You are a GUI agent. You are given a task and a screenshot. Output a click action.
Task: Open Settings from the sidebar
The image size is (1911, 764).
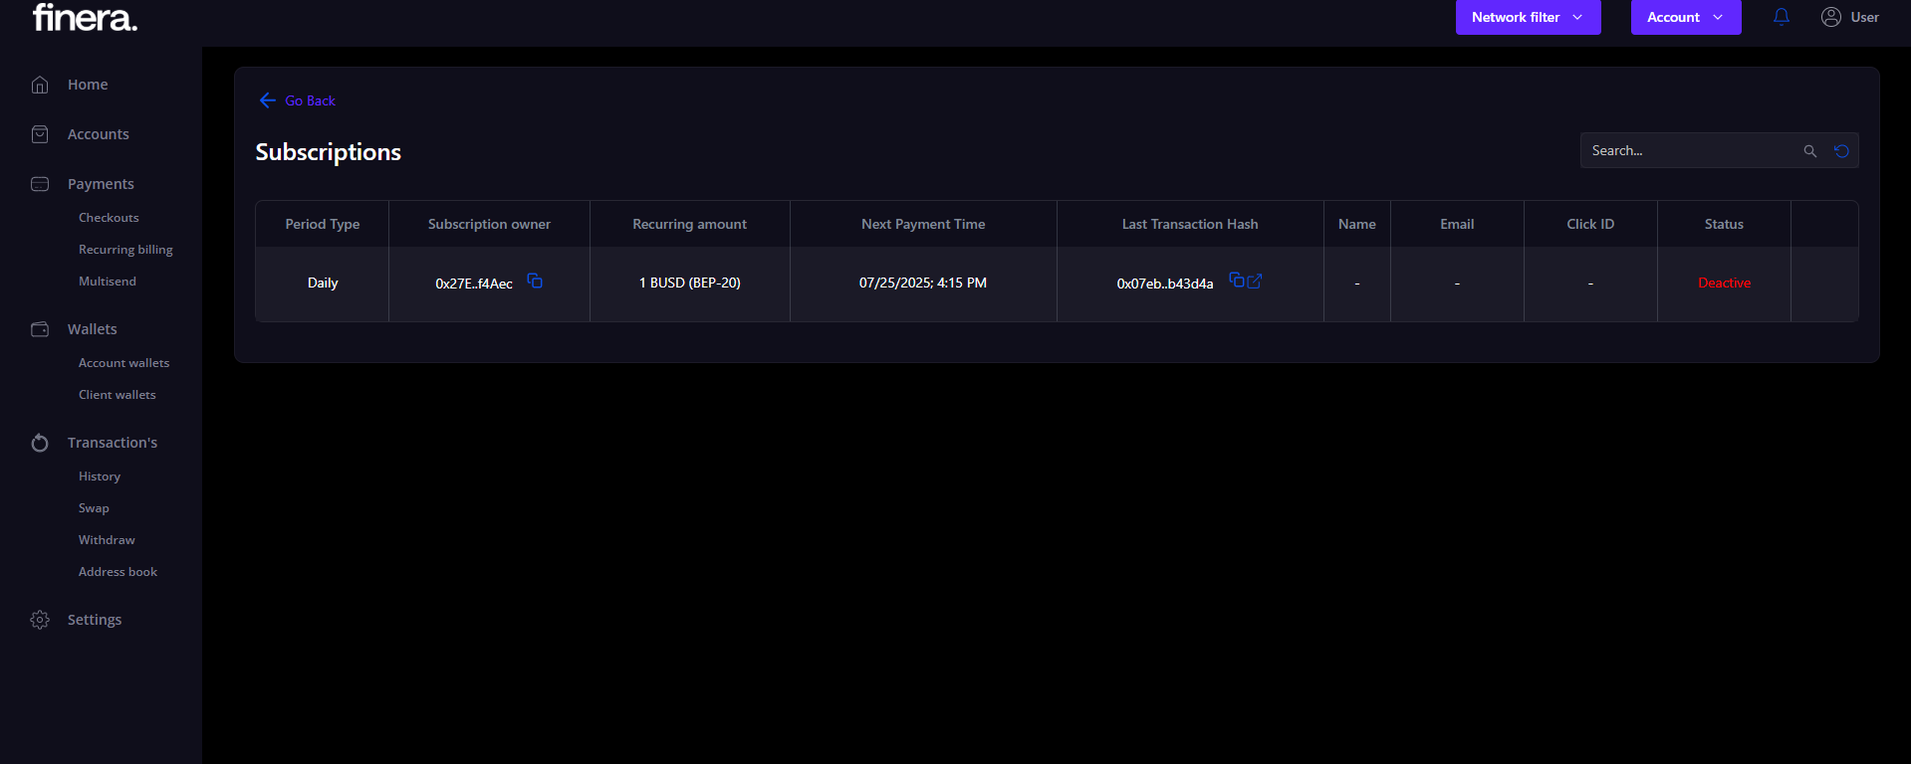click(x=95, y=620)
